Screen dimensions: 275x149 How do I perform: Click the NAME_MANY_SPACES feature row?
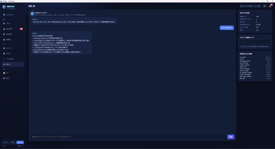(x=255, y=77)
